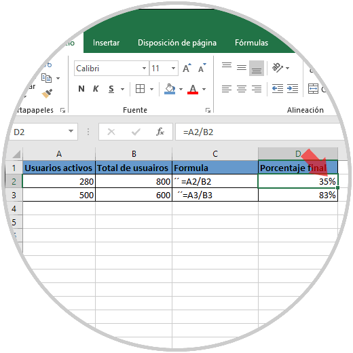Select row 2 header

tap(14, 181)
